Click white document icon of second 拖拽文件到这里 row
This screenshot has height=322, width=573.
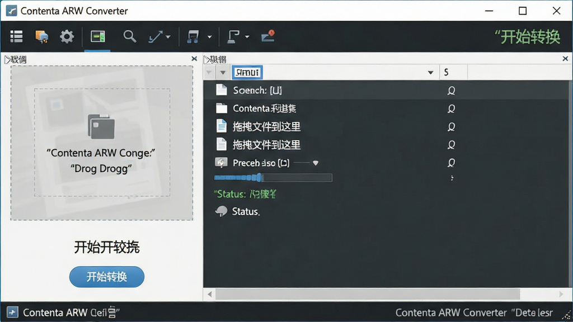pos(221,144)
